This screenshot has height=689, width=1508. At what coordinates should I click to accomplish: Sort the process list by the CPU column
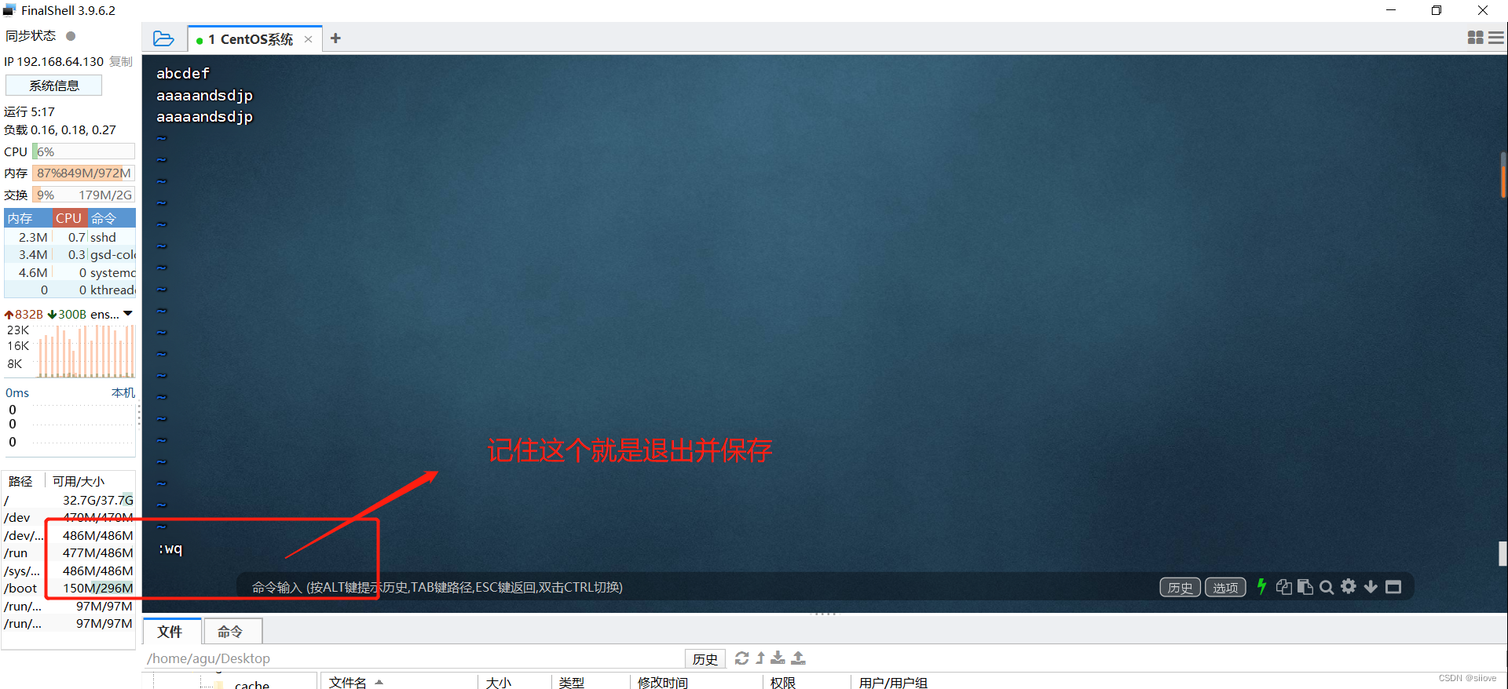(69, 218)
